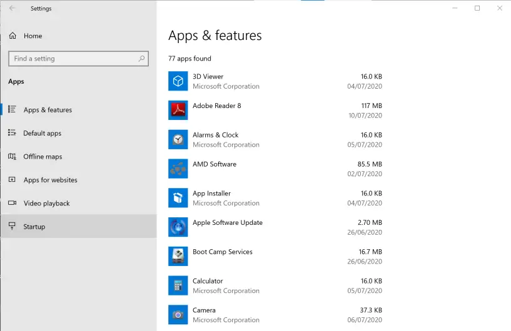511x331 pixels.
Task: Click the Video playback sidebar icon
Action: (x=12, y=203)
